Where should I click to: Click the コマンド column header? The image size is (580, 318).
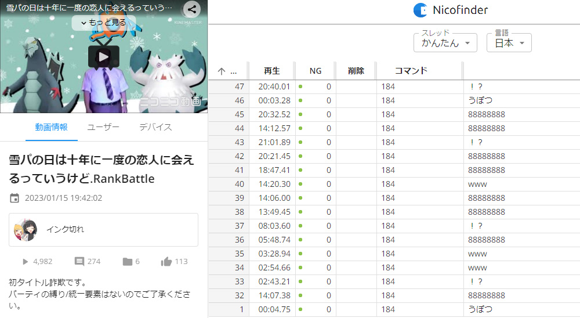tap(411, 71)
